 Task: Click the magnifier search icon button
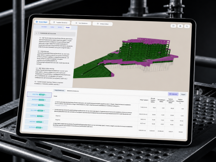(187, 26)
